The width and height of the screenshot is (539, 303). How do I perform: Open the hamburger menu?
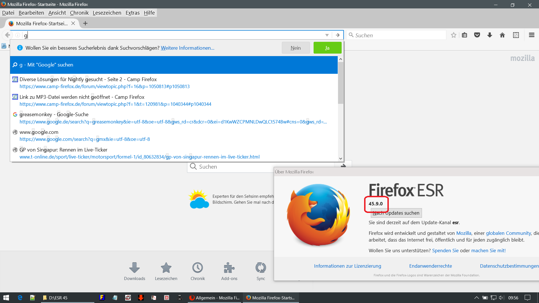point(531,35)
